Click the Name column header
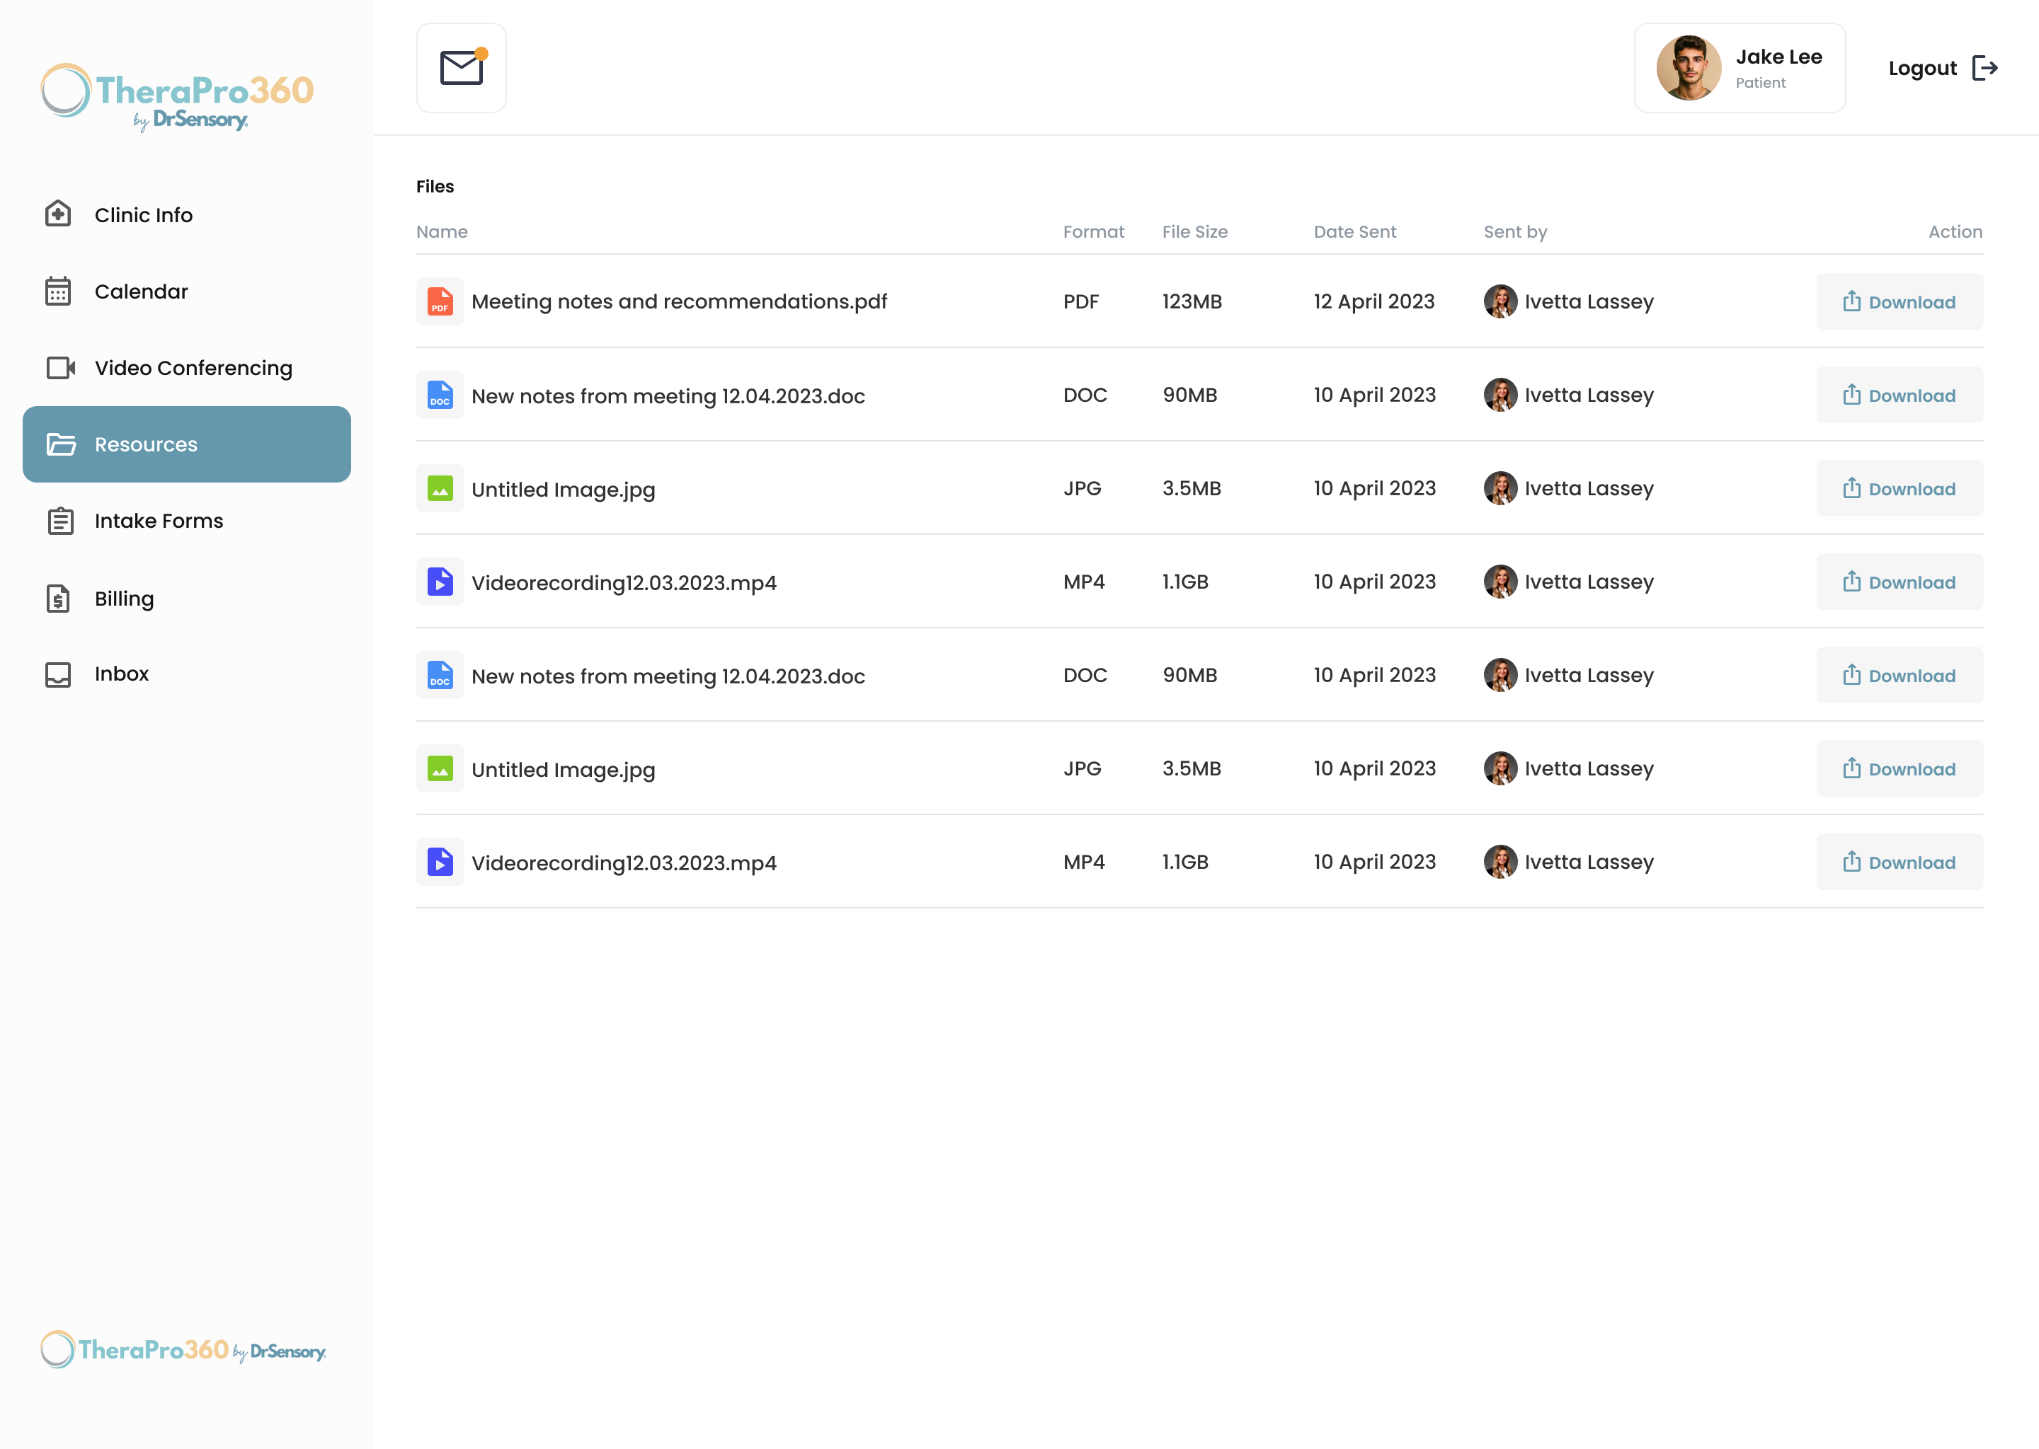Image resolution: width=2039 pixels, height=1449 pixels. click(442, 232)
